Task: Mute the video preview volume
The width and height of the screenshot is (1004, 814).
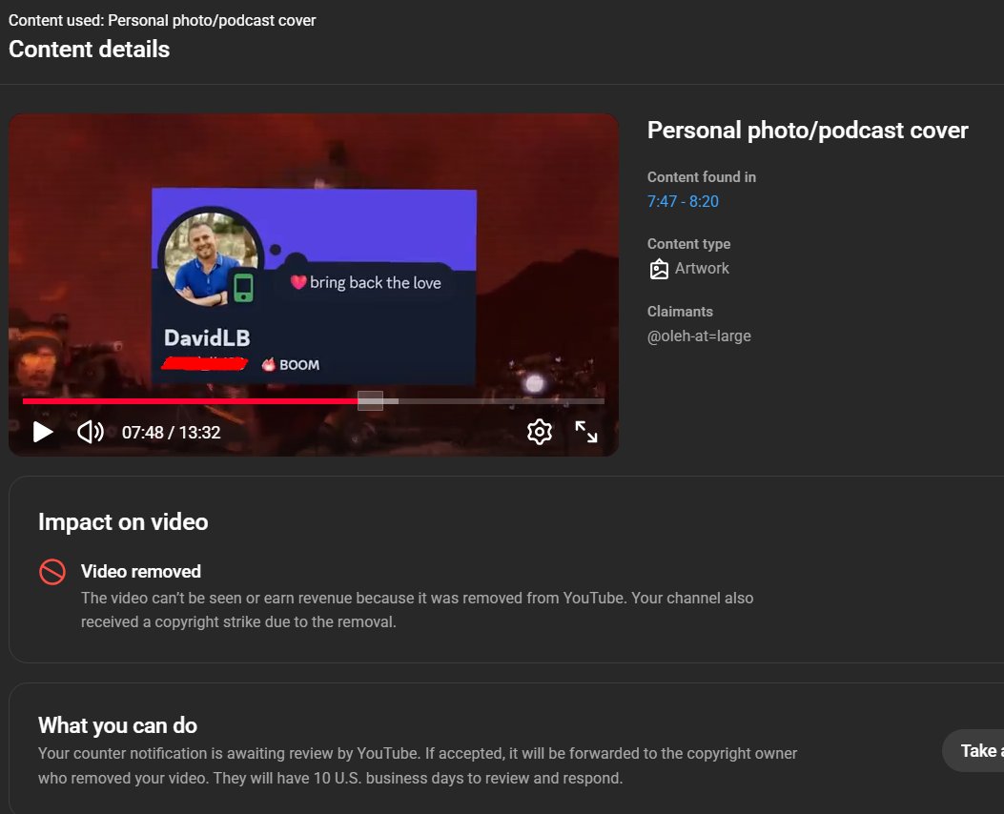Action: (91, 432)
